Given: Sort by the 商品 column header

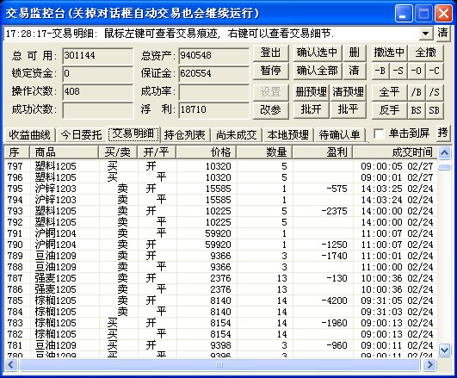Looking at the screenshot, I should 64,152.
